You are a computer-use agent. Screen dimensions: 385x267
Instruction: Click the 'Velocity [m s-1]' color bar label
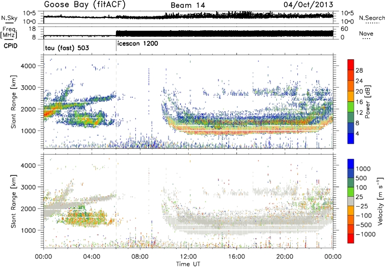[380, 201]
